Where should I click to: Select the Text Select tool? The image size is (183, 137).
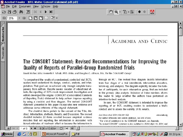coord(125,12)
